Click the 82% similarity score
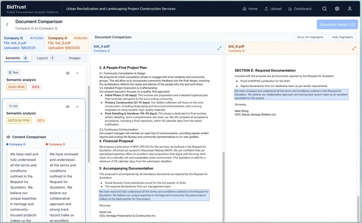Screen dimensions: 362x223 tap(41, 120)
